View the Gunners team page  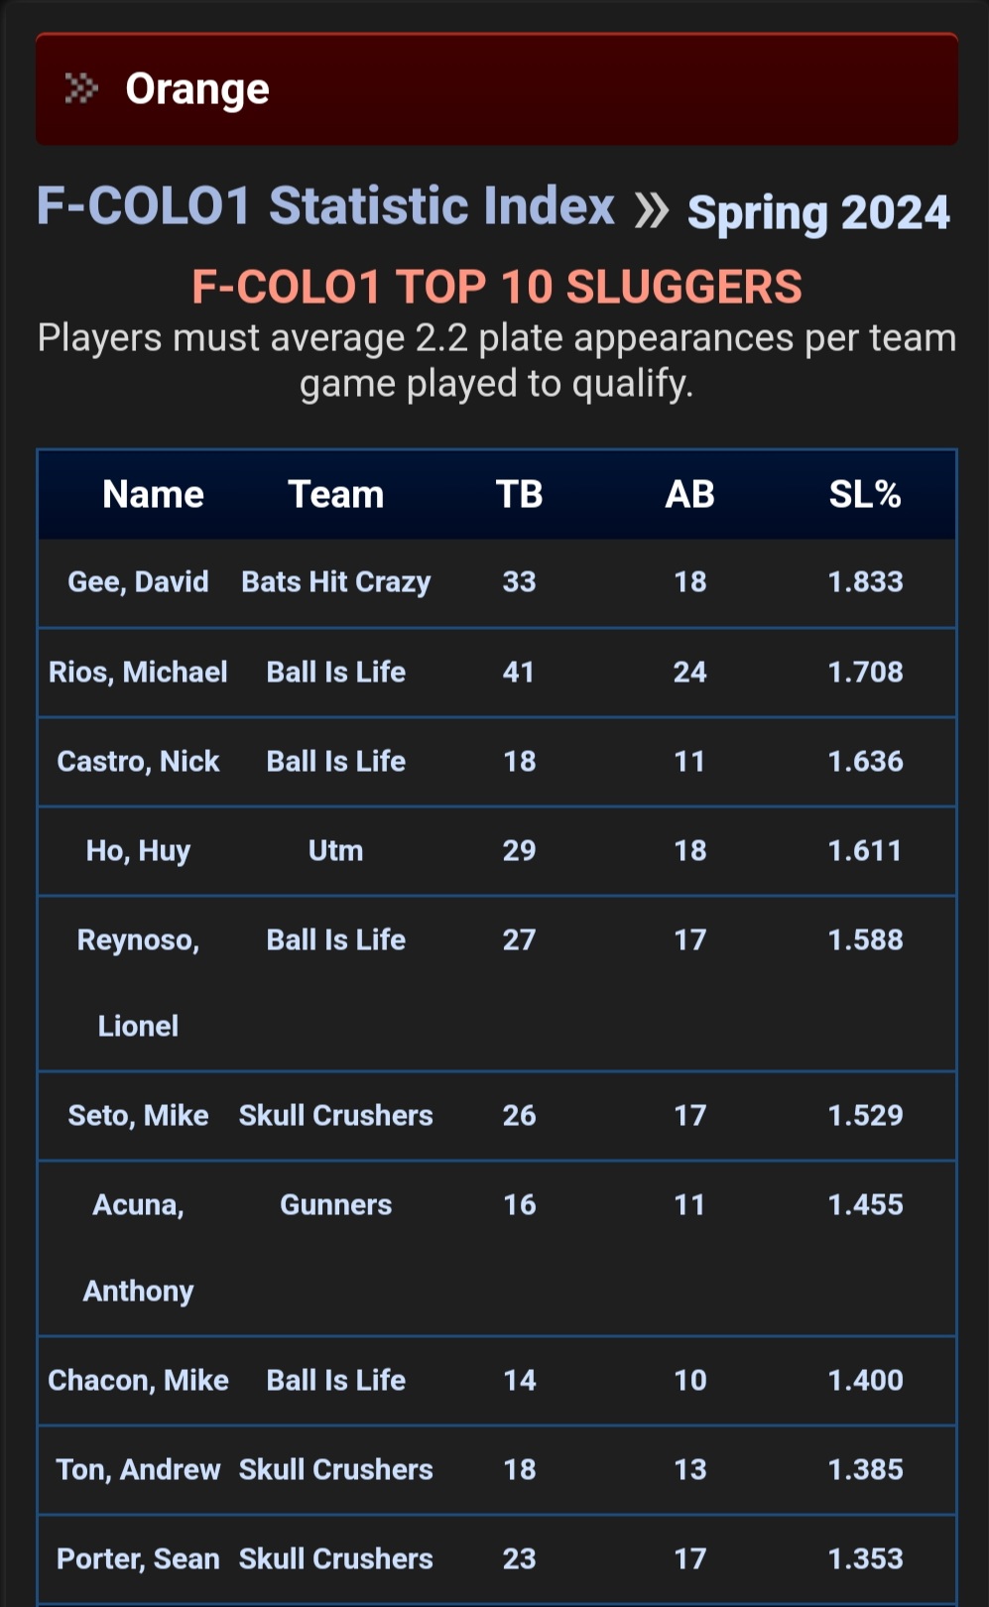coord(335,1204)
